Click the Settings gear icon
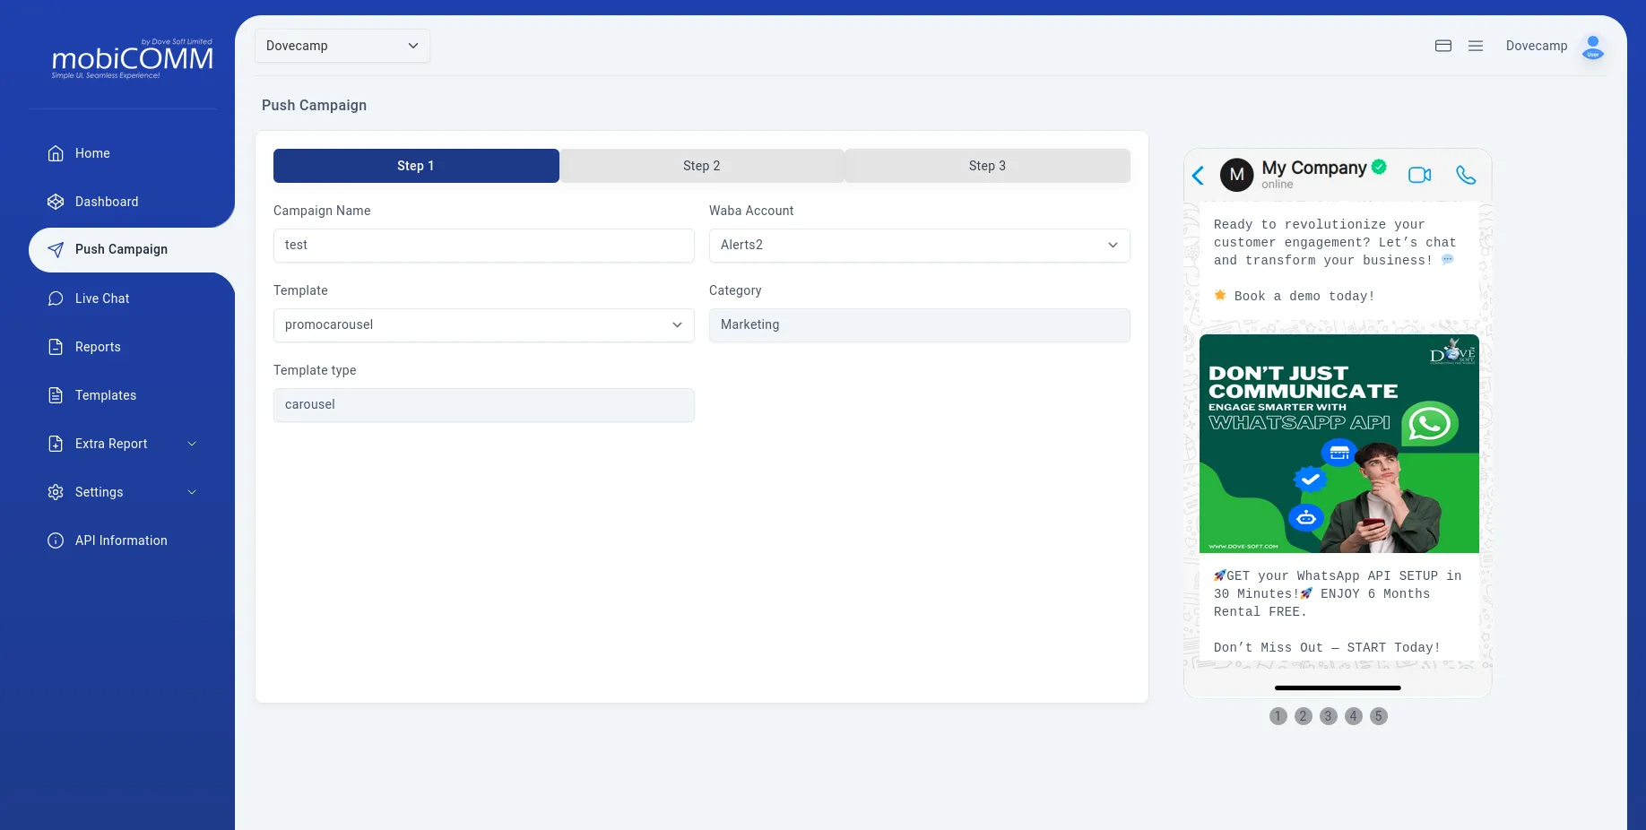The width and height of the screenshot is (1646, 830). click(56, 492)
